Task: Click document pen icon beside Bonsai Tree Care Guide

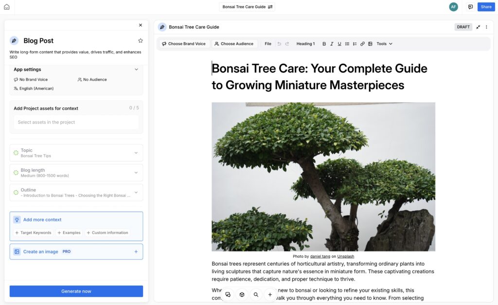Action: pos(162,27)
